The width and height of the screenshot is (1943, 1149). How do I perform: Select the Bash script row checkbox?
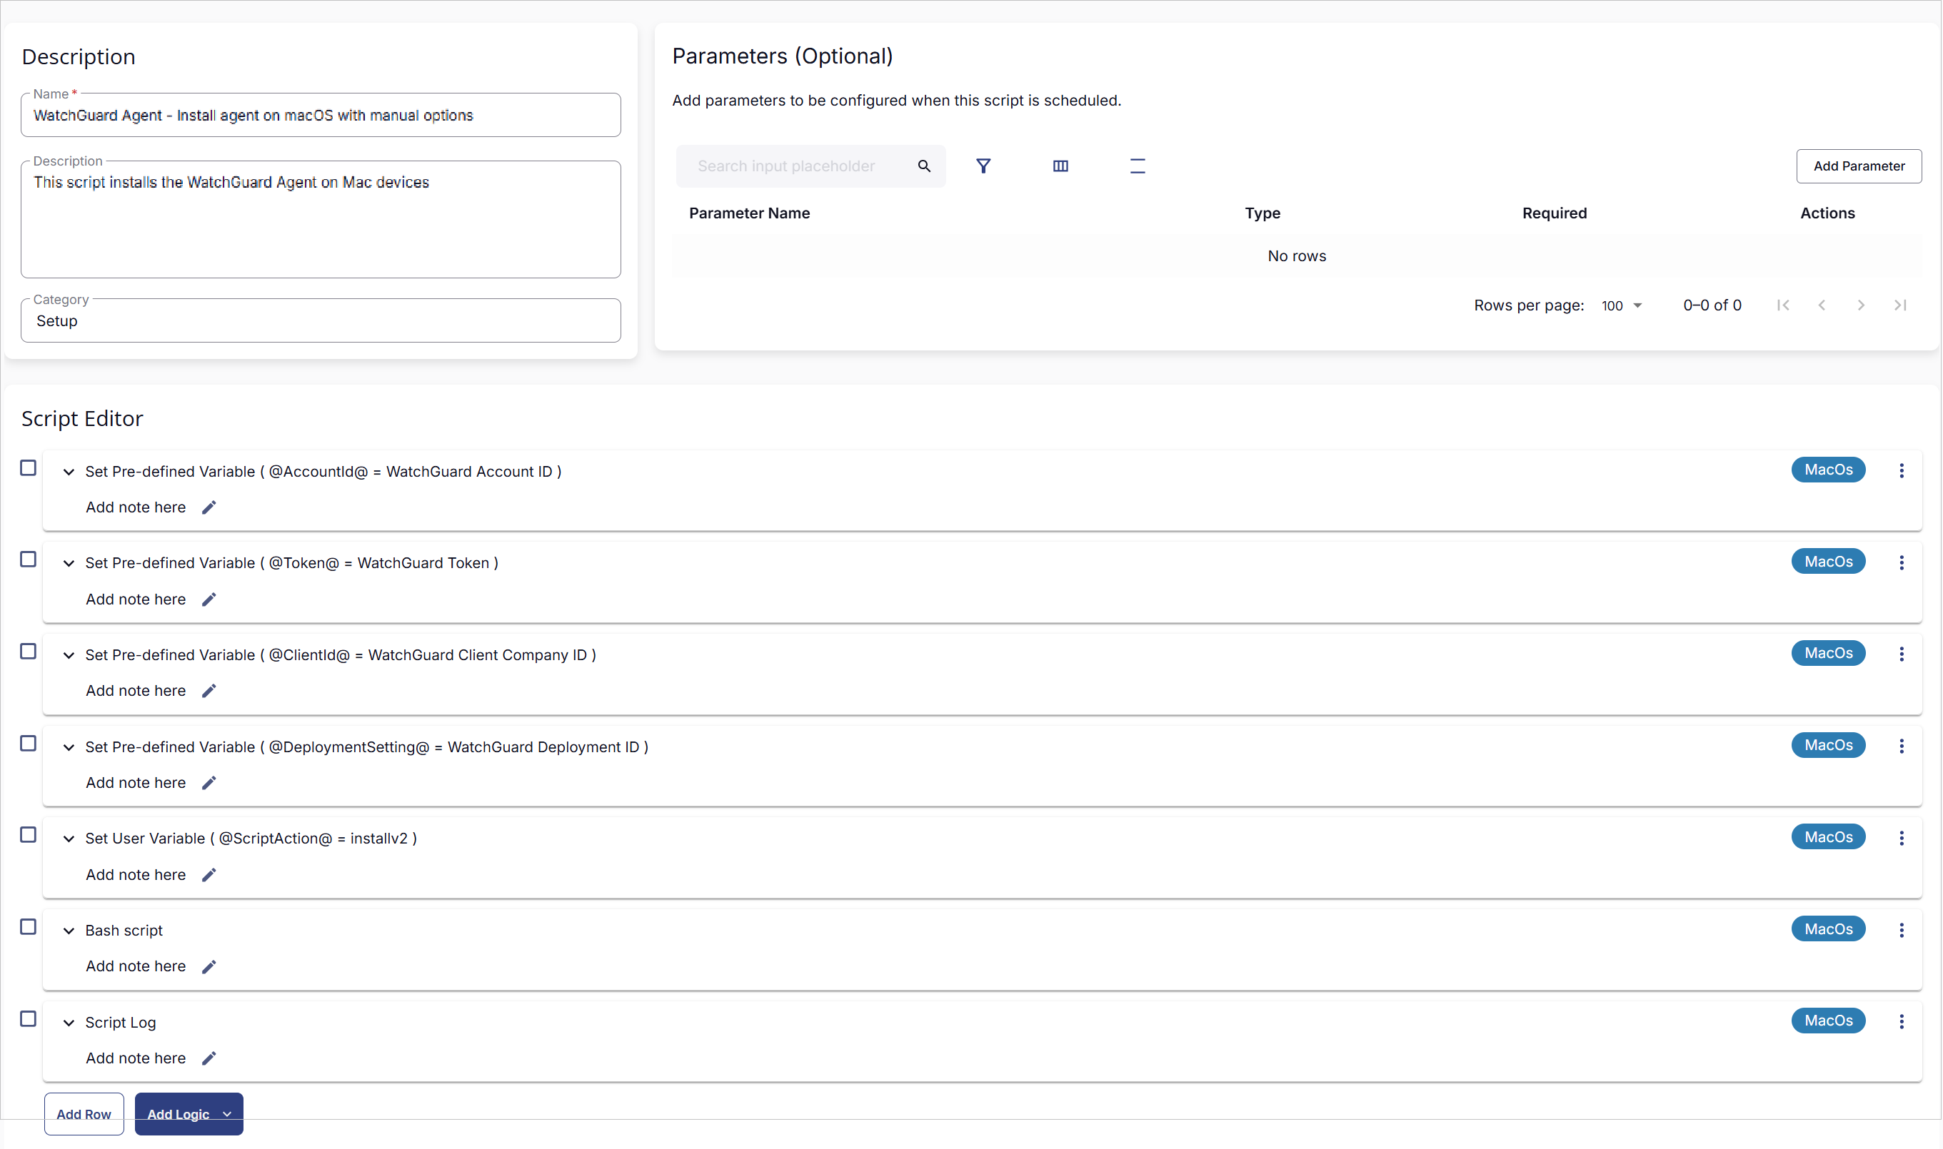pyautogui.click(x=28, y=926)
